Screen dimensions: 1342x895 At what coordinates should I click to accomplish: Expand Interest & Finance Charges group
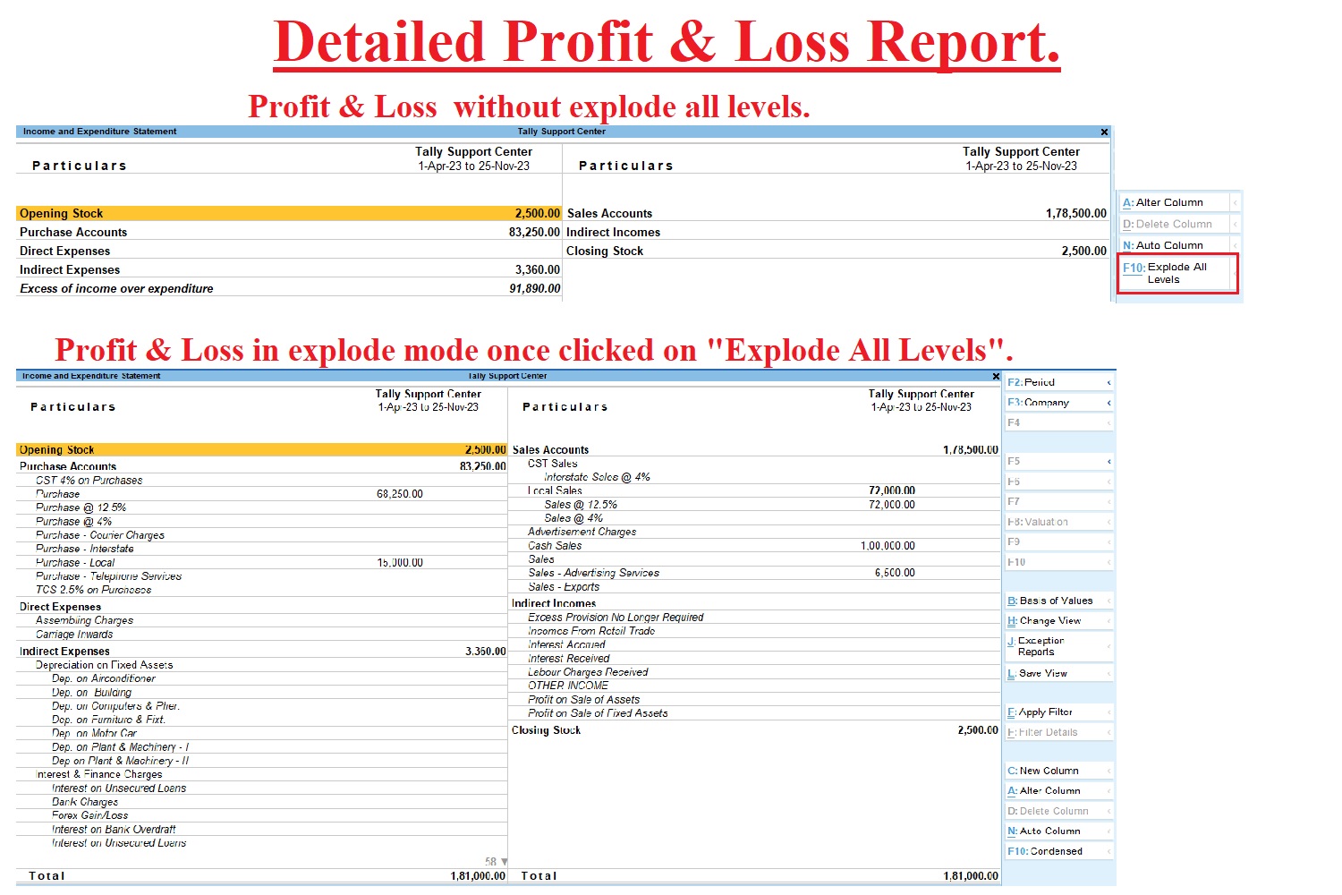click(x=98, y=774)
